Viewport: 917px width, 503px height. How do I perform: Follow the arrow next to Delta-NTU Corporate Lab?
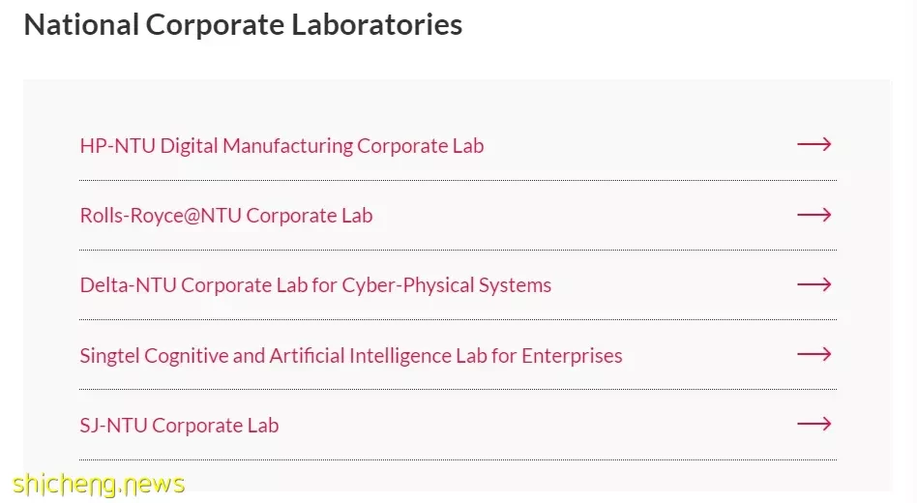coord(814,284)
